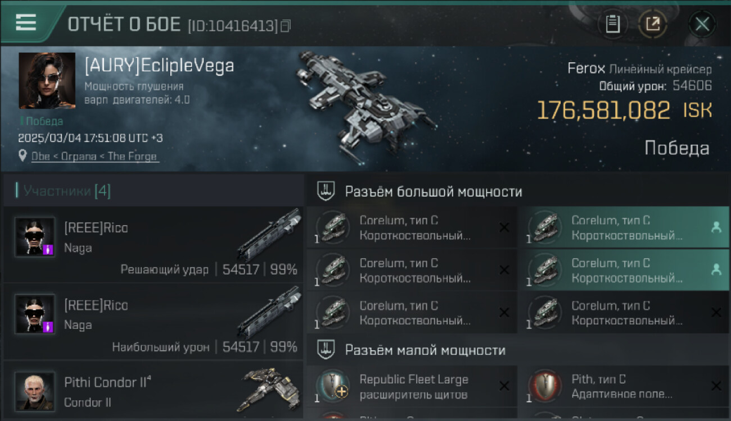The height and width of the screenshot is (421, 731).
Task: Open Pithi Condor II participant portrait
Action: 35,391
